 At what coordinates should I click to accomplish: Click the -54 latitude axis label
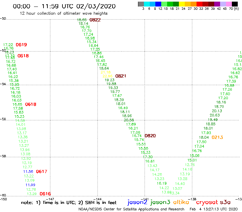click(x=3, y=84)
